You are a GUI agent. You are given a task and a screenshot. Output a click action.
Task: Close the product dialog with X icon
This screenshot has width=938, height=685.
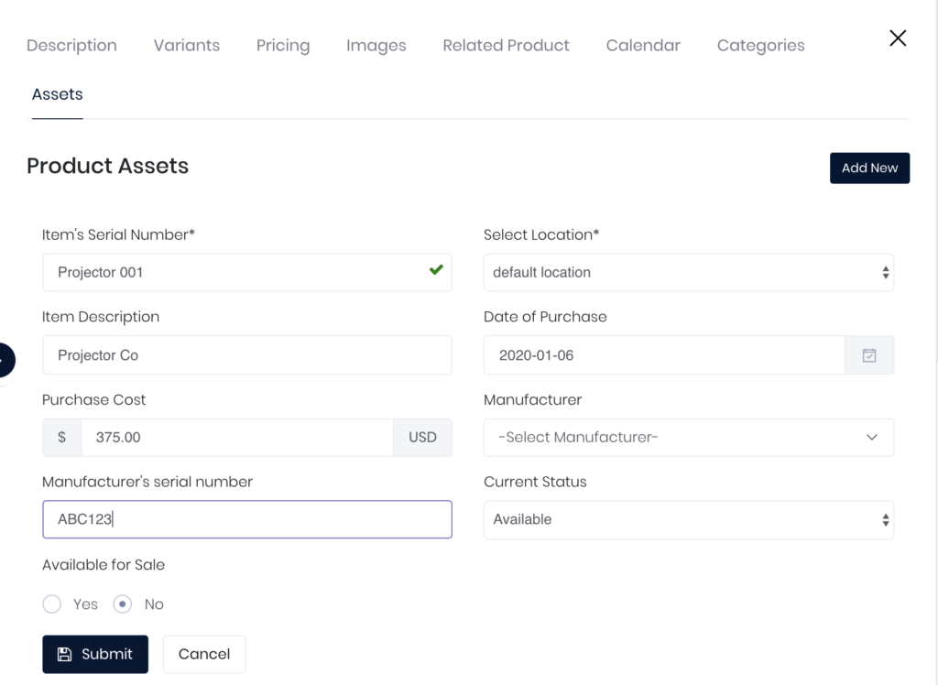tap(898, 38)
